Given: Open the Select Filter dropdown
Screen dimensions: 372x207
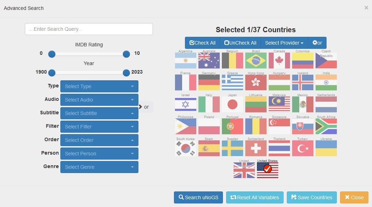Looking at the screenshot, I should click(x=99, y=127).
